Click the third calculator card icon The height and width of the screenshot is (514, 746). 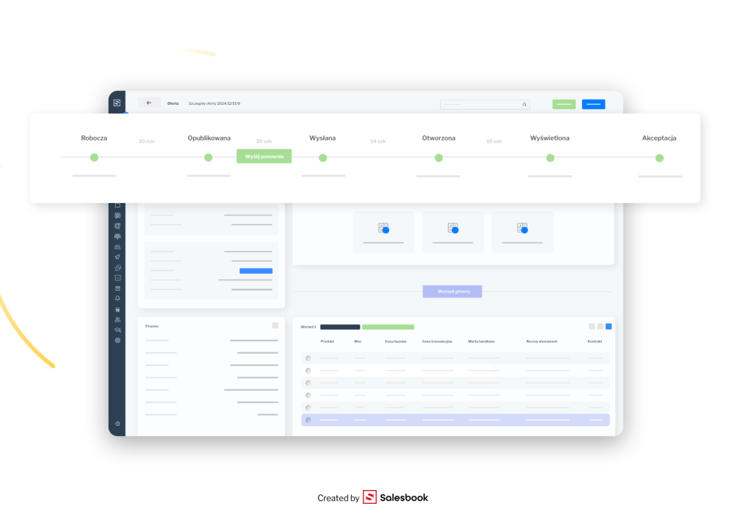[522, 228]
